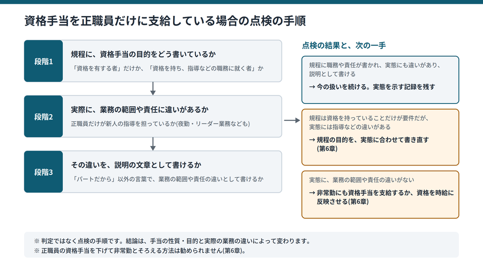The height and width of the screenshot is (268, 483).
Task: Select the 段階3 label block
Action: point(43,172)
